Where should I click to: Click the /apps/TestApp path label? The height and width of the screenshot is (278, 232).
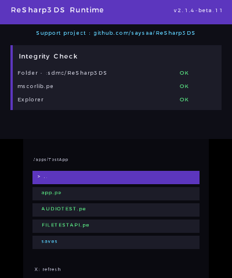tap(50, 160)
